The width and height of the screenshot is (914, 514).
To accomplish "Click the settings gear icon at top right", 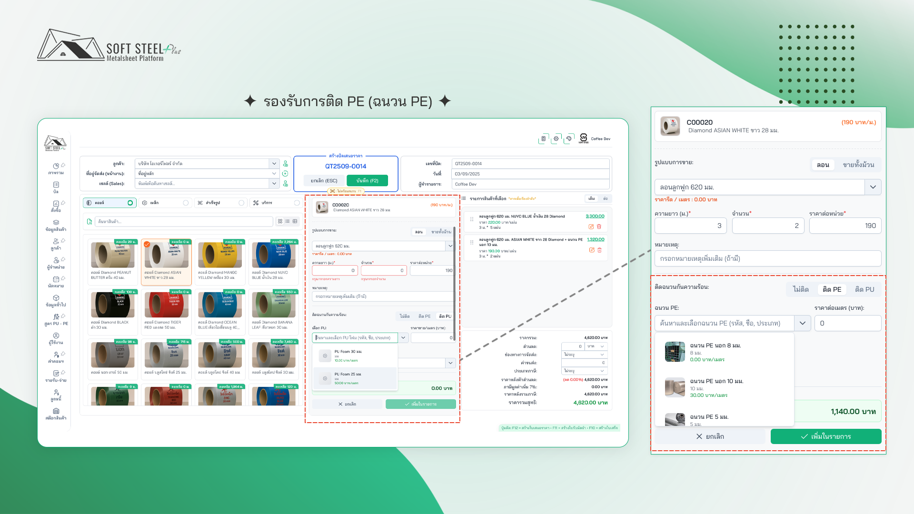I will pyautogui.click(x=556, y=138).
